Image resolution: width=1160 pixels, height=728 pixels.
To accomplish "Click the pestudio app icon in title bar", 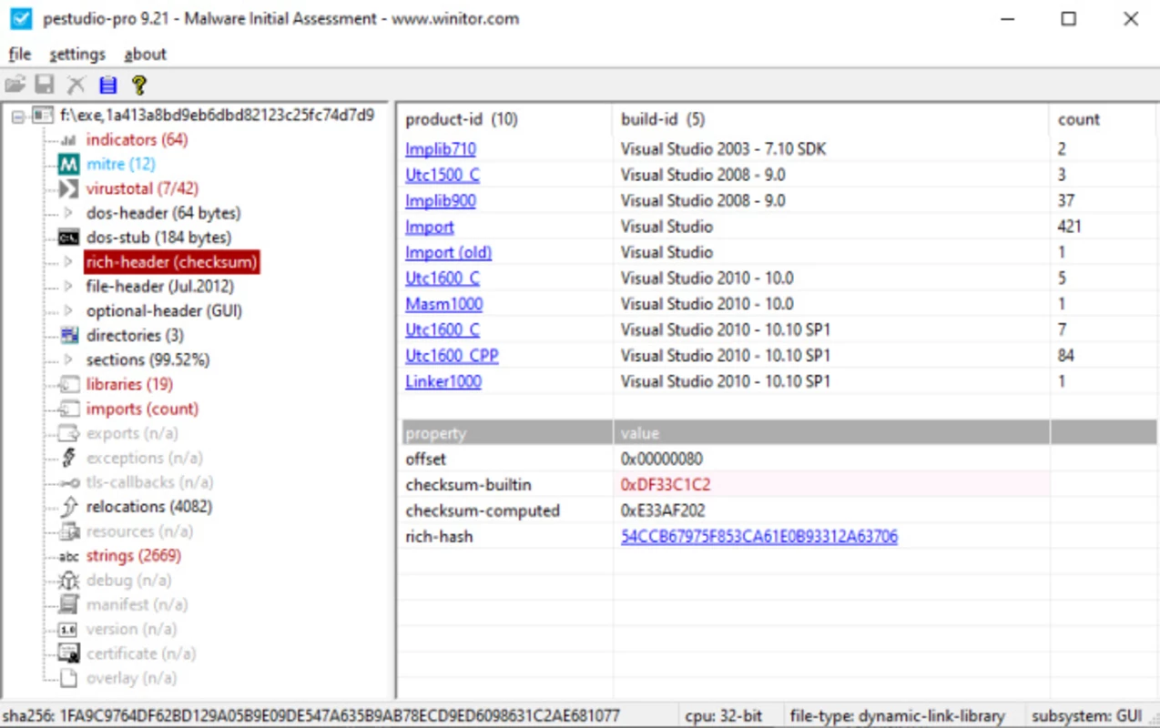I will click(x=20, y=19).
